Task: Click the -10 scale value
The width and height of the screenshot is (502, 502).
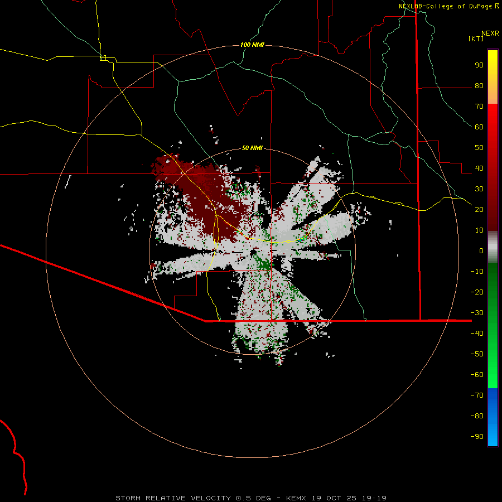Action: click(477, 272)
